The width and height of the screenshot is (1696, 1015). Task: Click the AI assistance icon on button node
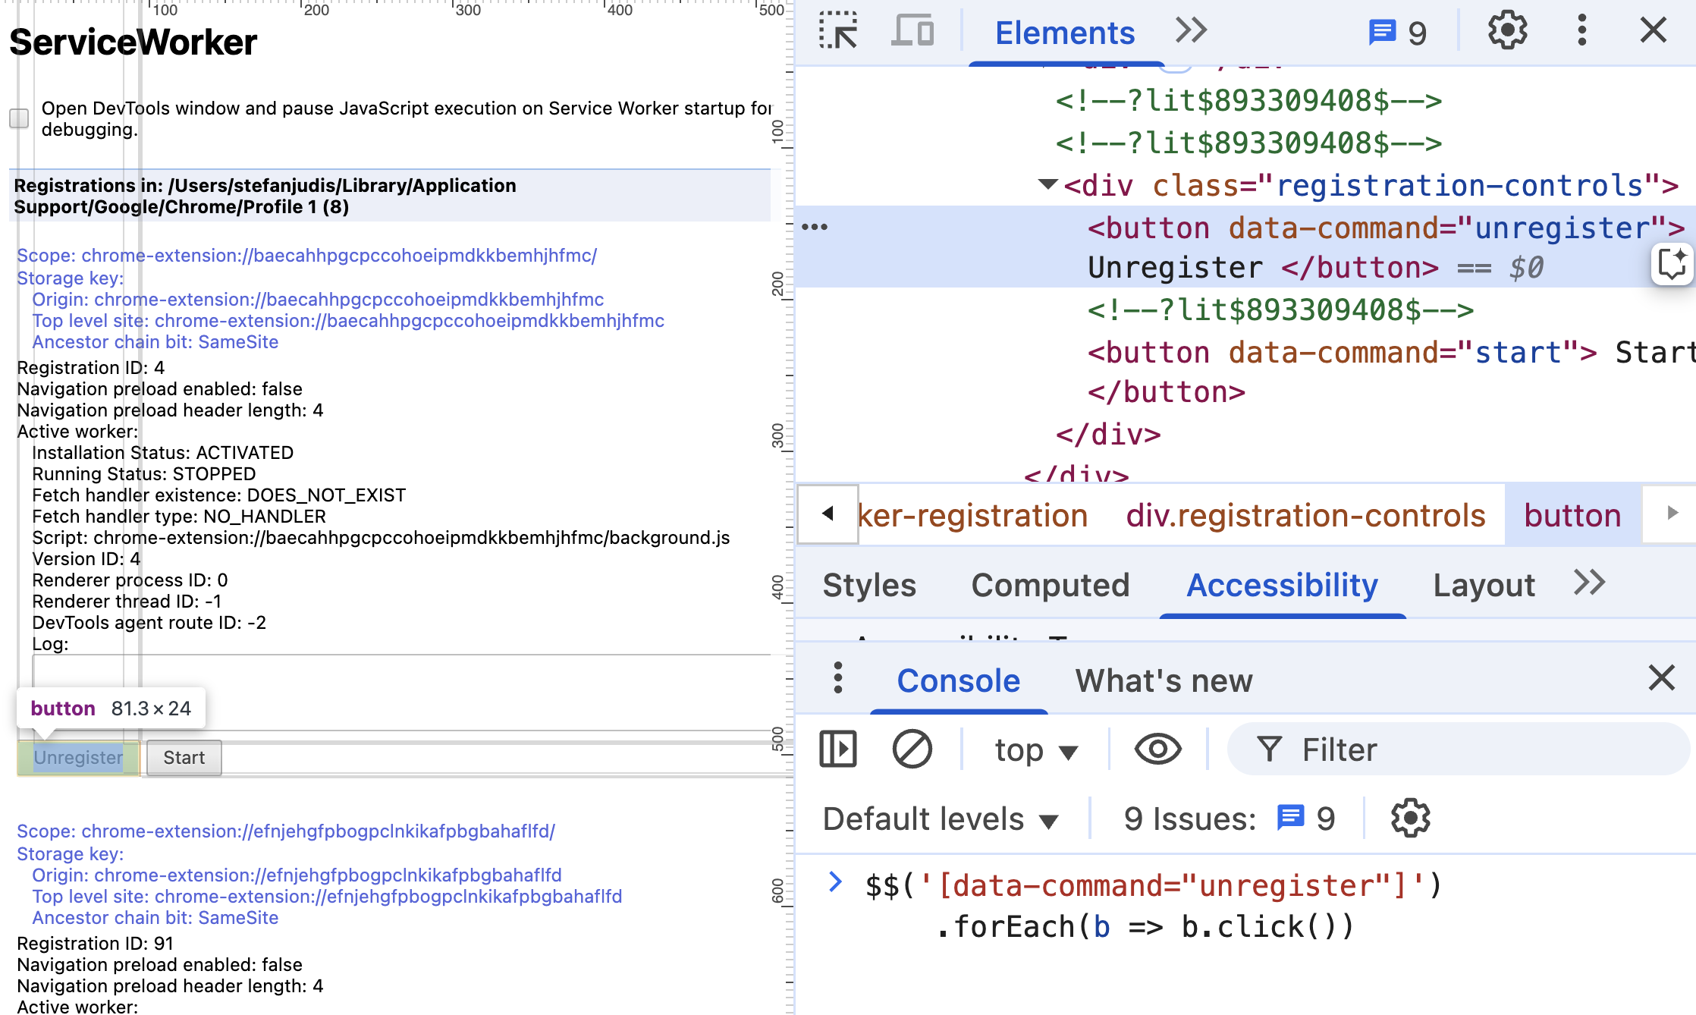tap(1671, 264)
